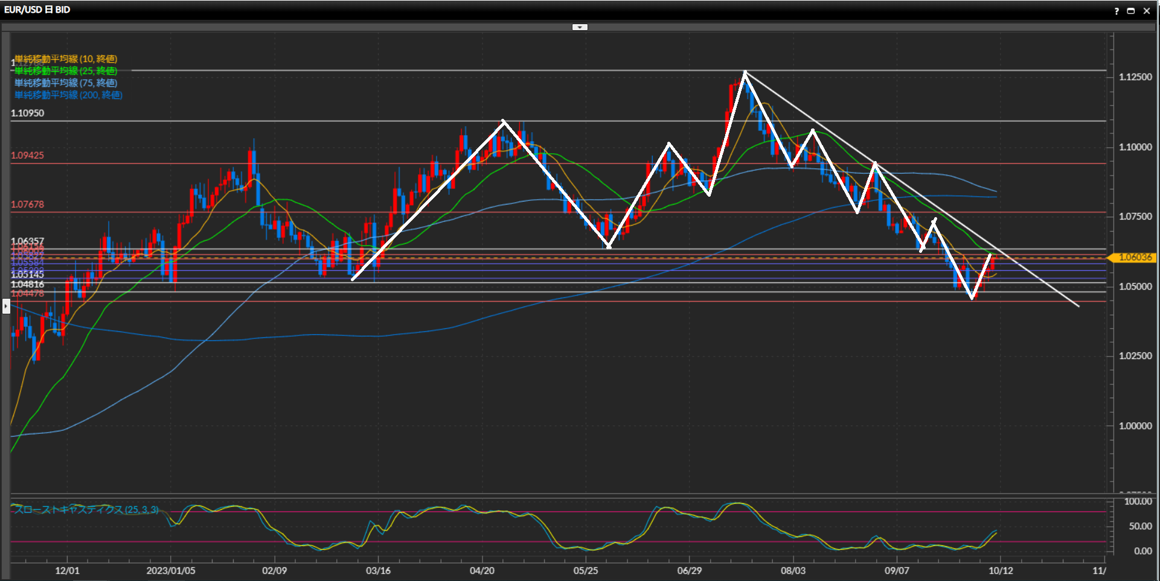Click the EUR/USD BID chart title

(x=37, y=10)
